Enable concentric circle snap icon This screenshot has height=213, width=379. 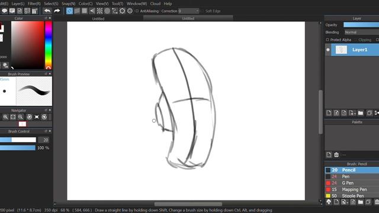(107, 11)
